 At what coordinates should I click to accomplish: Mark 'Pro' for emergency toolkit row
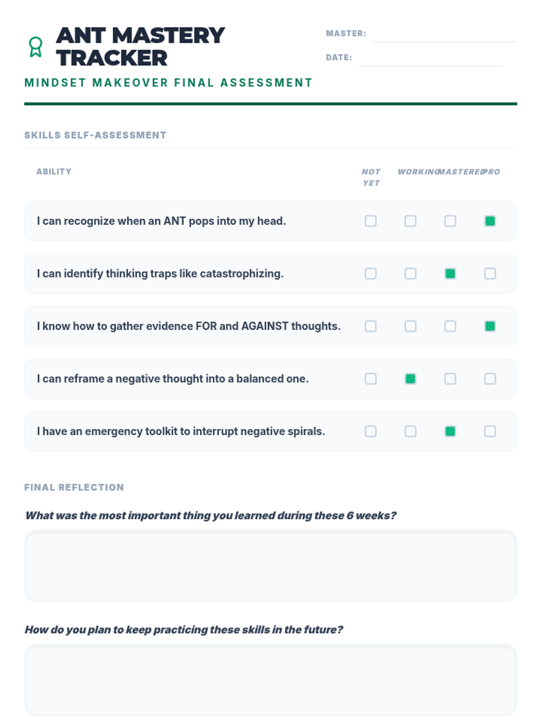pyautogui.click(x=490, y=431)
